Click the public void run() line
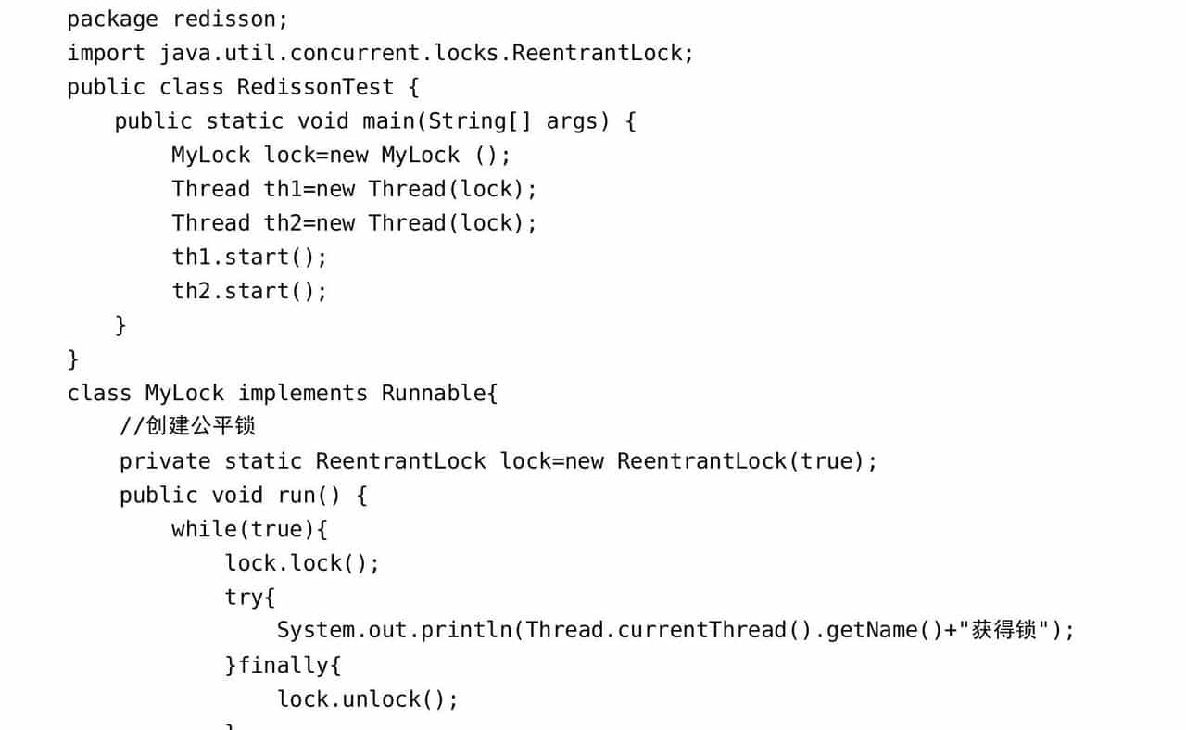Viewport: 1186px width, 730px height. tap(243, 496)
